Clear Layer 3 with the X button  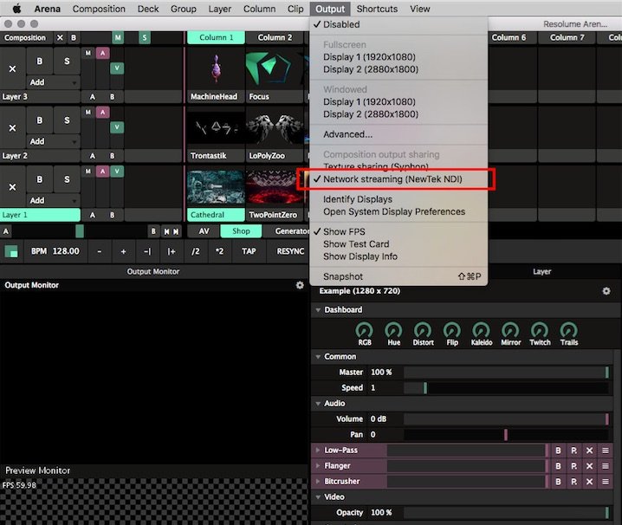[x=12, y=68]
